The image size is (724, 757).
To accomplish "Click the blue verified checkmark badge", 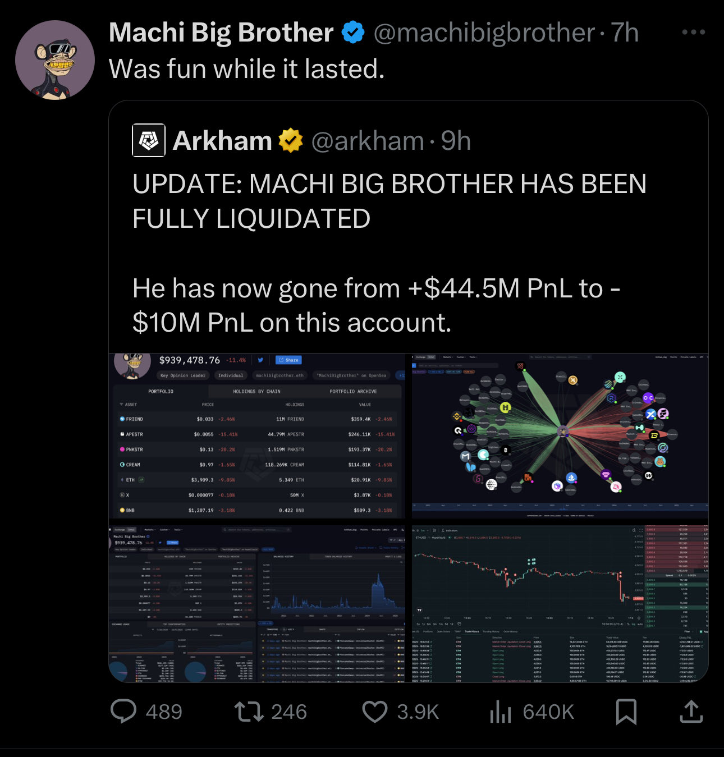I will click(x=353, y=33).
